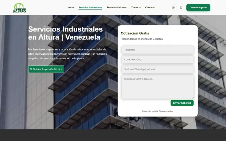226x141 pixels.
Task: Open the Contacto menu item
Action: (x=150, y=7)
